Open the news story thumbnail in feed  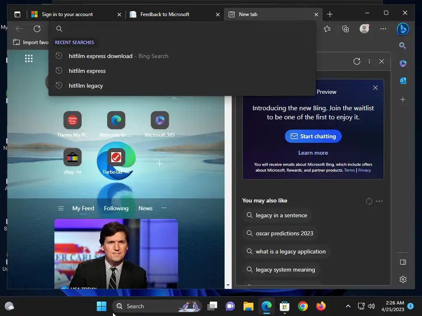pyautogui.click(x=116, y=254)
